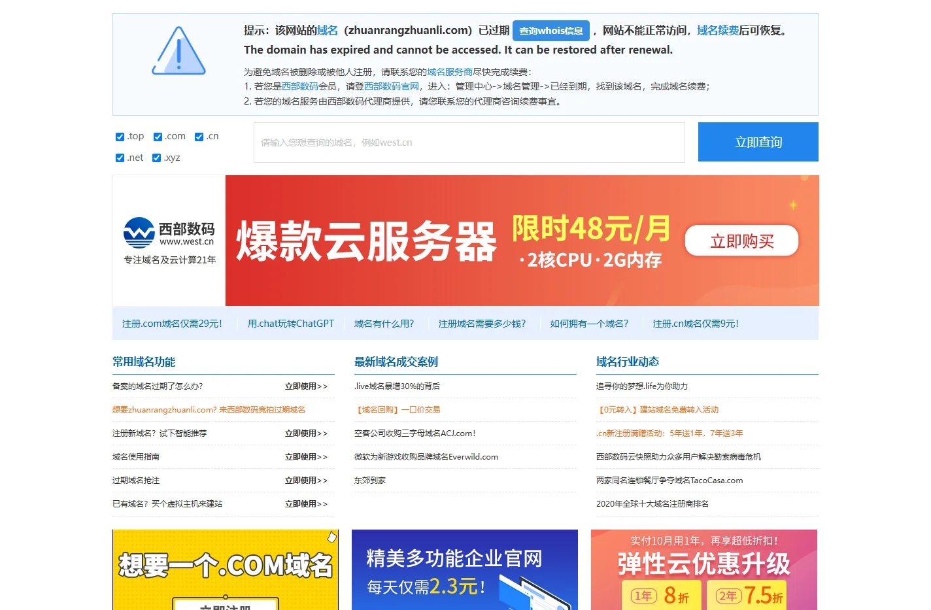This screenshot has height=610, width=931.
Task: Click 立即使用 next to 备案的域名过期了怎么办
Action: (x=306, y=386)
